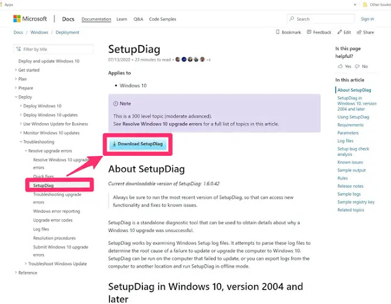This screenshot has width=391, height=304.
Task: Jump to Setup bug check analysis section
Action: tap(353, 151)
